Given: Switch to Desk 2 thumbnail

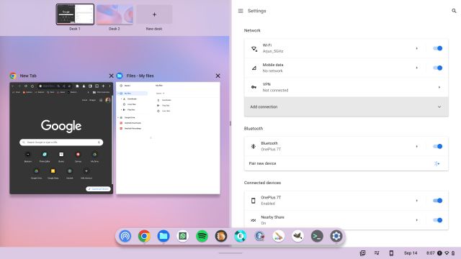Looking at the screenshot, I should (x=115, y=14).
